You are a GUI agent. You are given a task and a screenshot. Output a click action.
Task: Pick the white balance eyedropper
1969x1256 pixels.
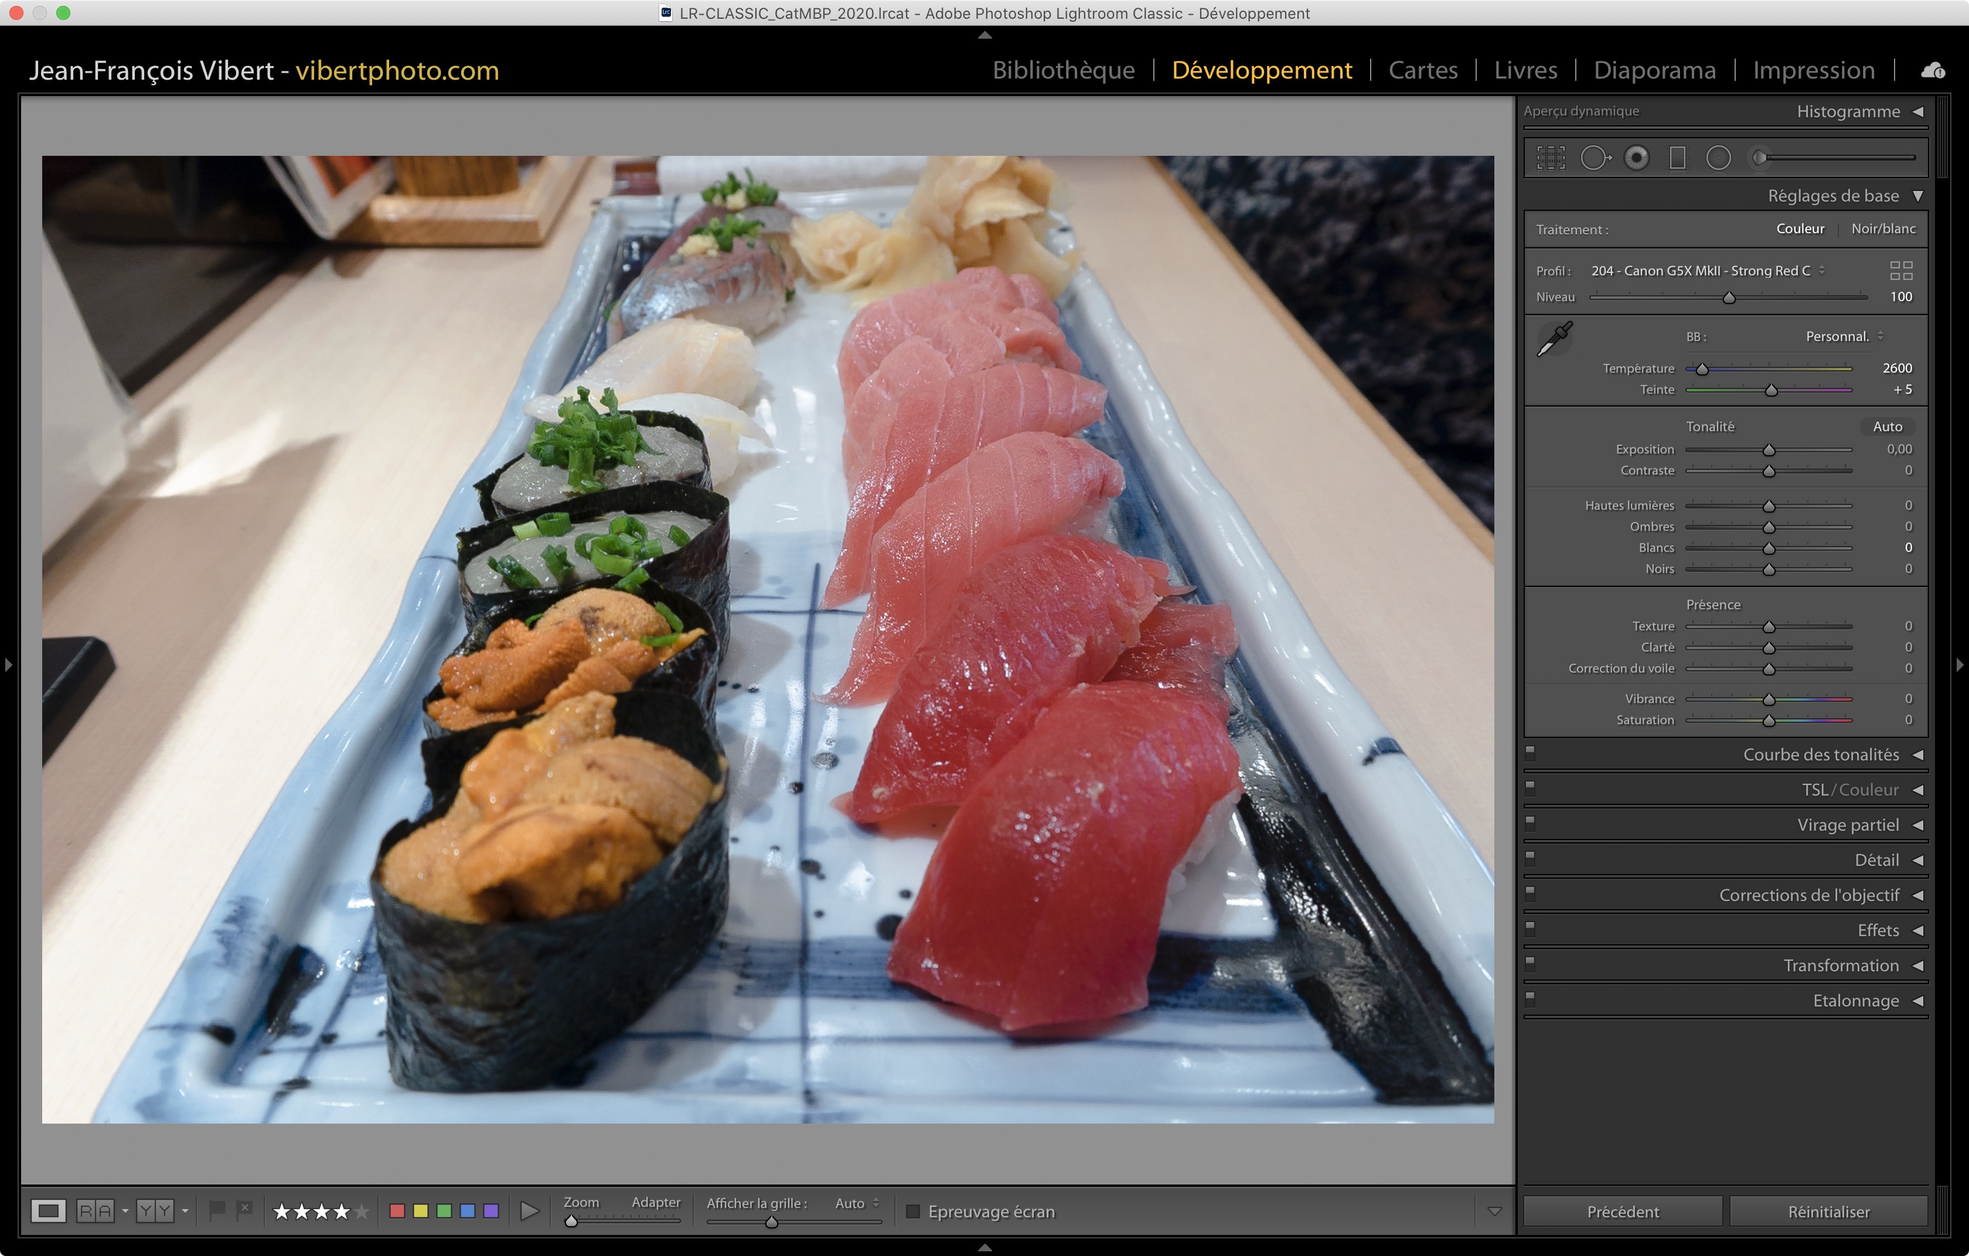coord(1555,338)
